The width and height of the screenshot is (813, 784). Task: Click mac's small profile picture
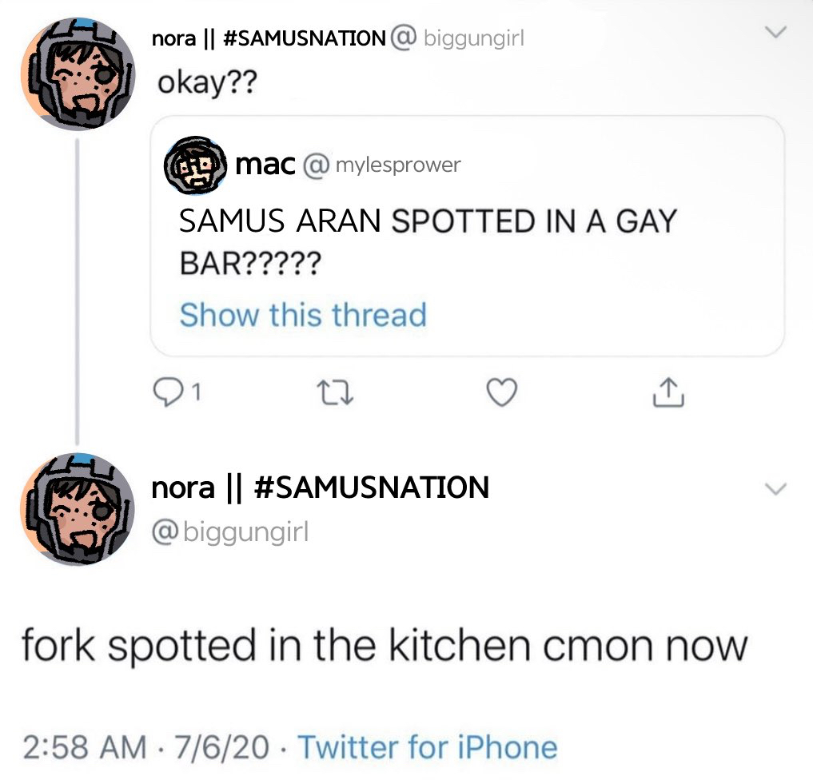pos(191,165)
